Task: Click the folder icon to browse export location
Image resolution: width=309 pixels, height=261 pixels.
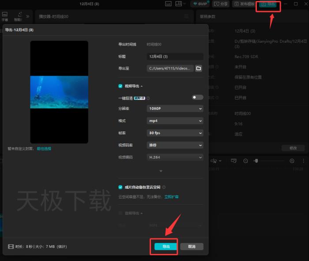Action: [x=199, y=68]
